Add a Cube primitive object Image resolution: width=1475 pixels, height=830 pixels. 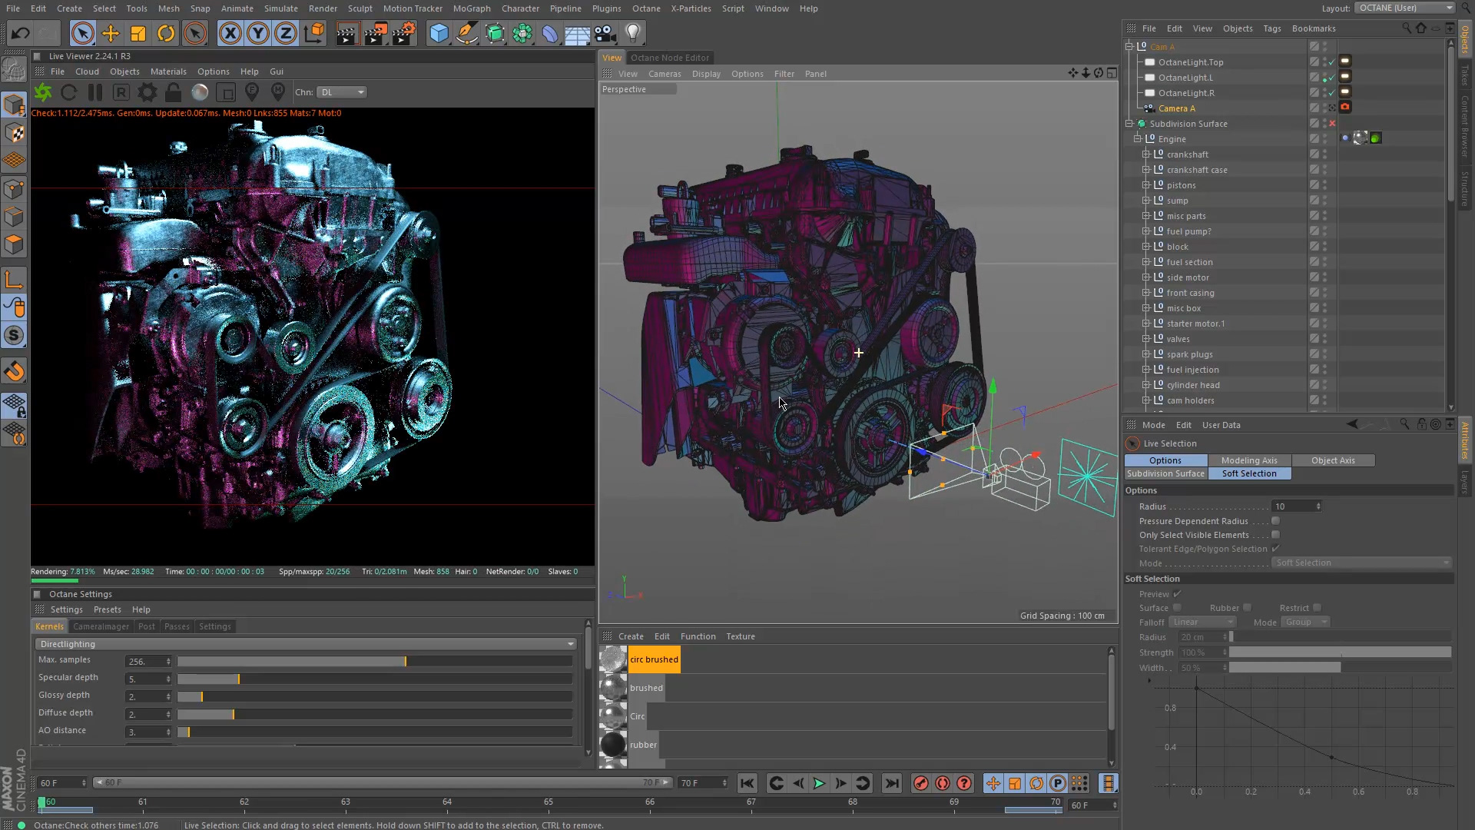point(439,33)
